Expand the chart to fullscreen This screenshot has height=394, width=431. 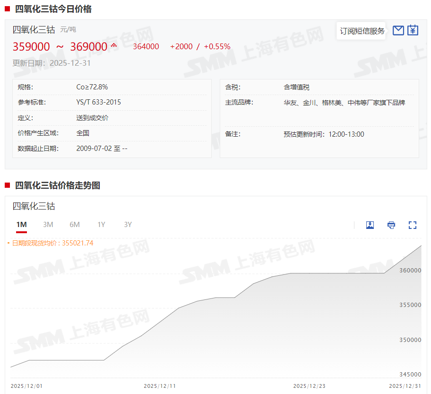coord(413,225)
